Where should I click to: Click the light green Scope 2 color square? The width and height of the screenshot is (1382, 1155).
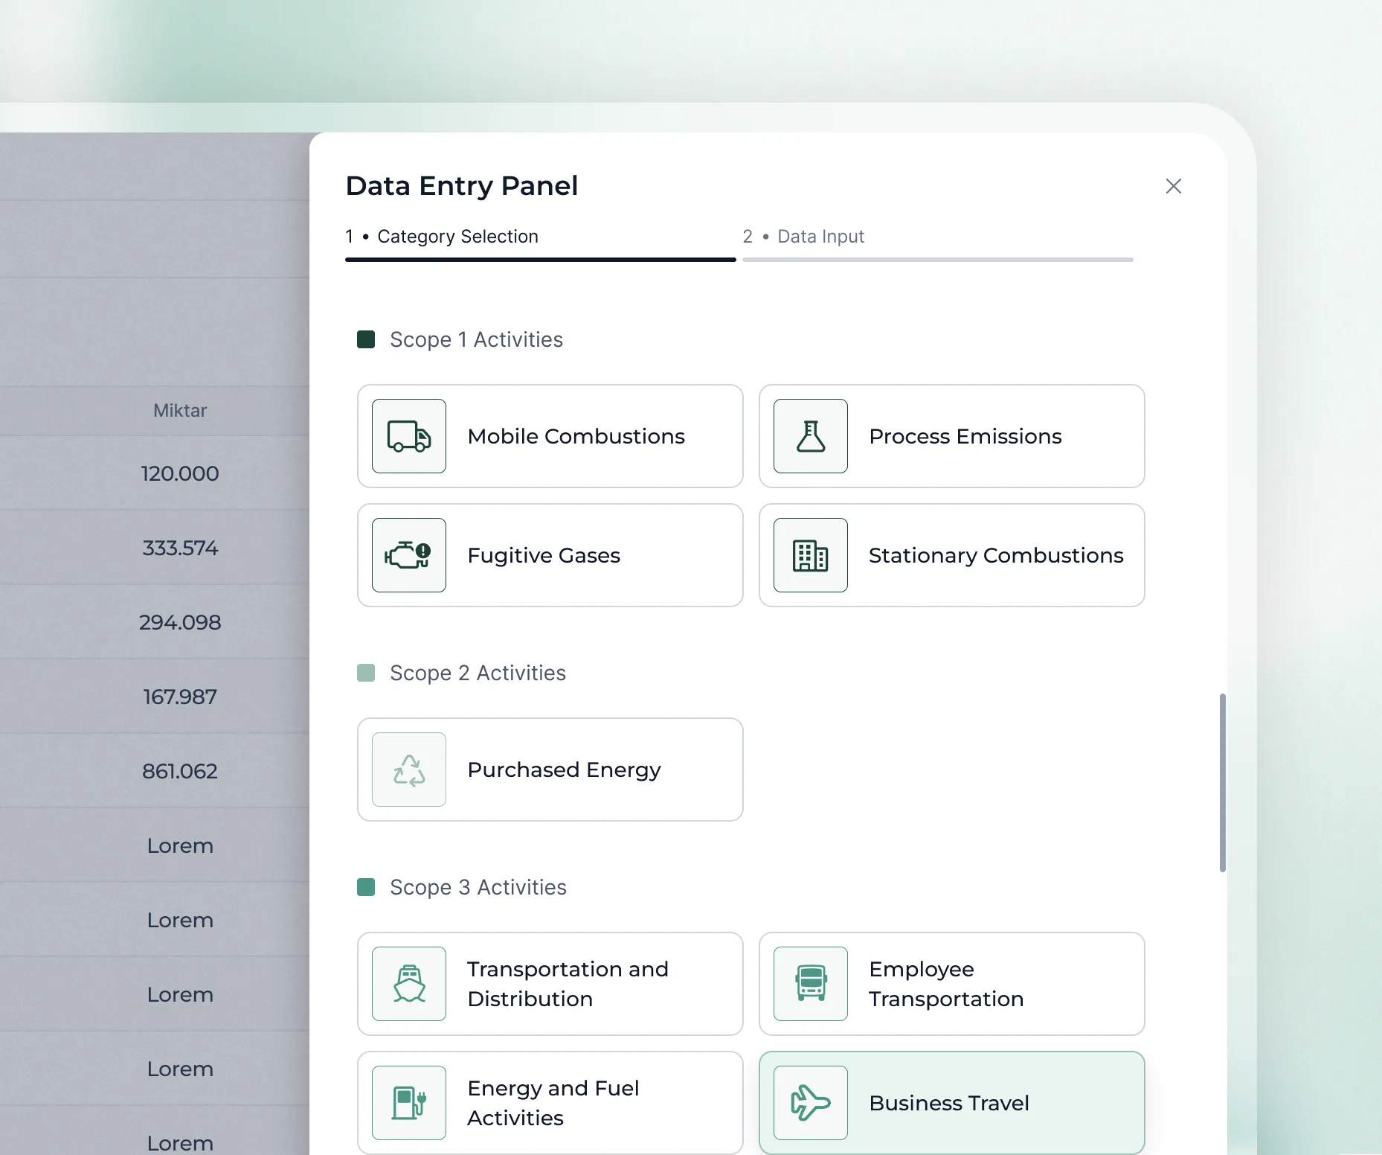(366, 673)
